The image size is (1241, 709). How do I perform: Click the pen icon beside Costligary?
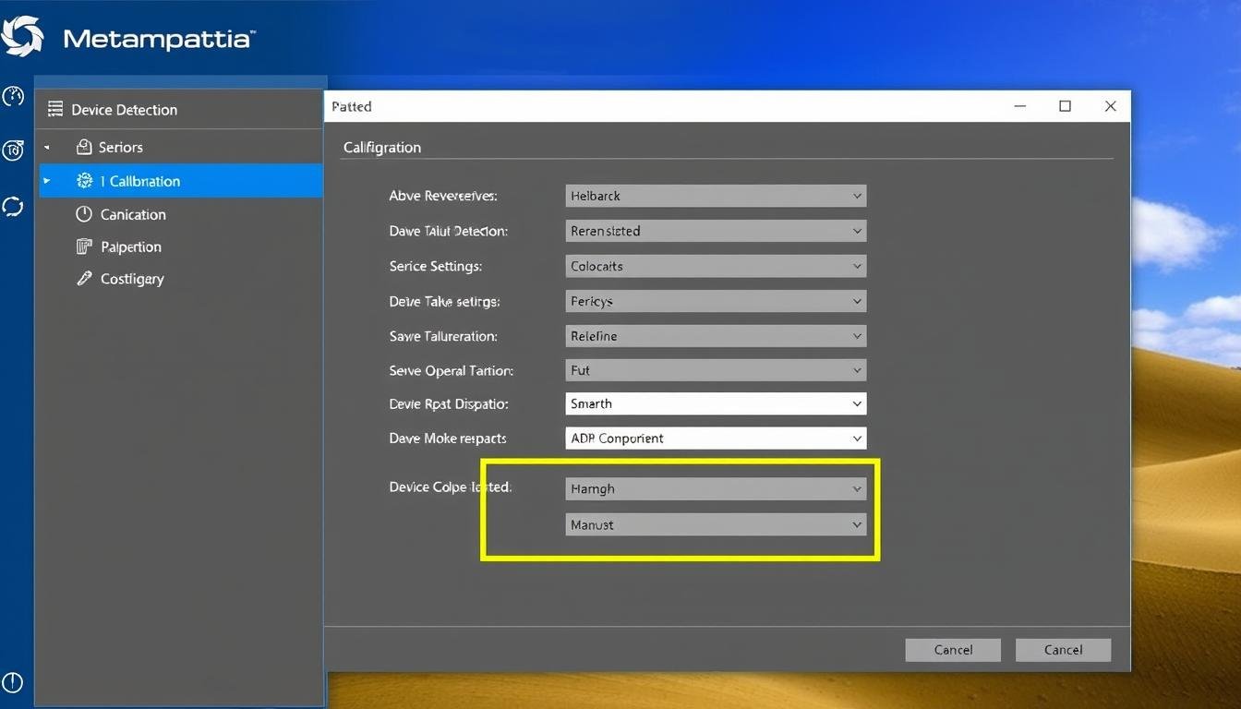(83, 278)
